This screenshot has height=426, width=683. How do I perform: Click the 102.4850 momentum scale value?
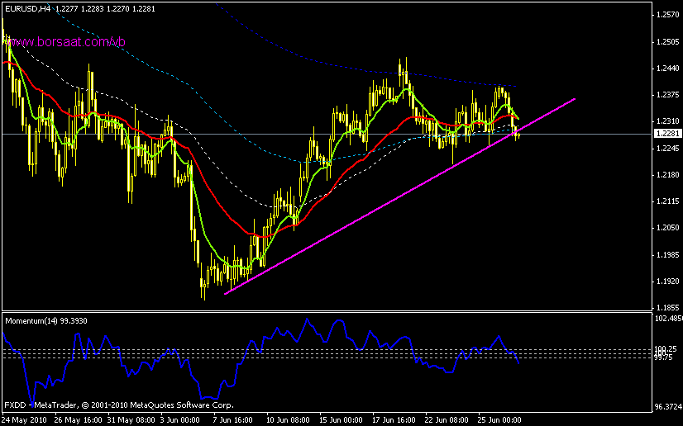click(666, 318)
